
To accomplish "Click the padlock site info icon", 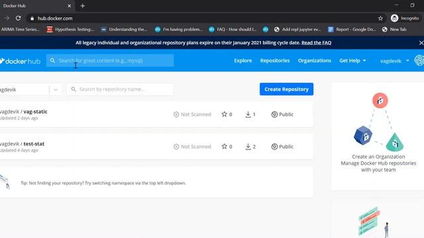I will [32, 19].
